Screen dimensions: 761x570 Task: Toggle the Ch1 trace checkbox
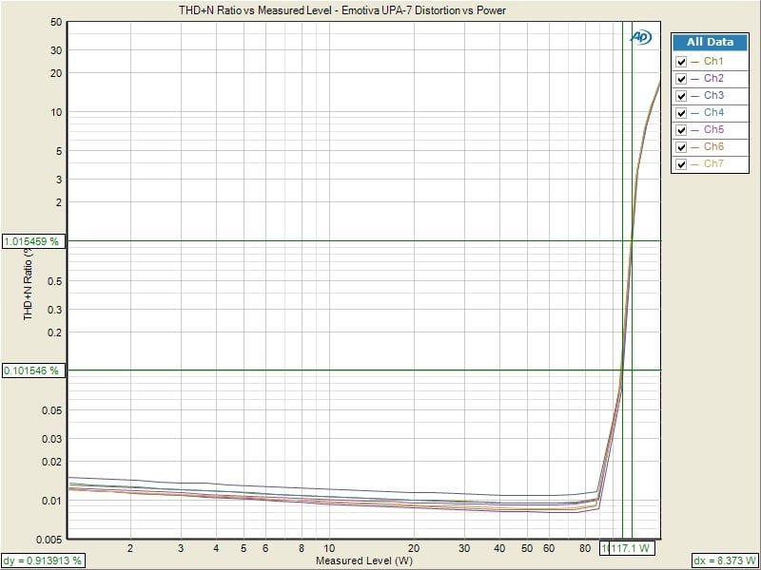click(x=681, y=62)
